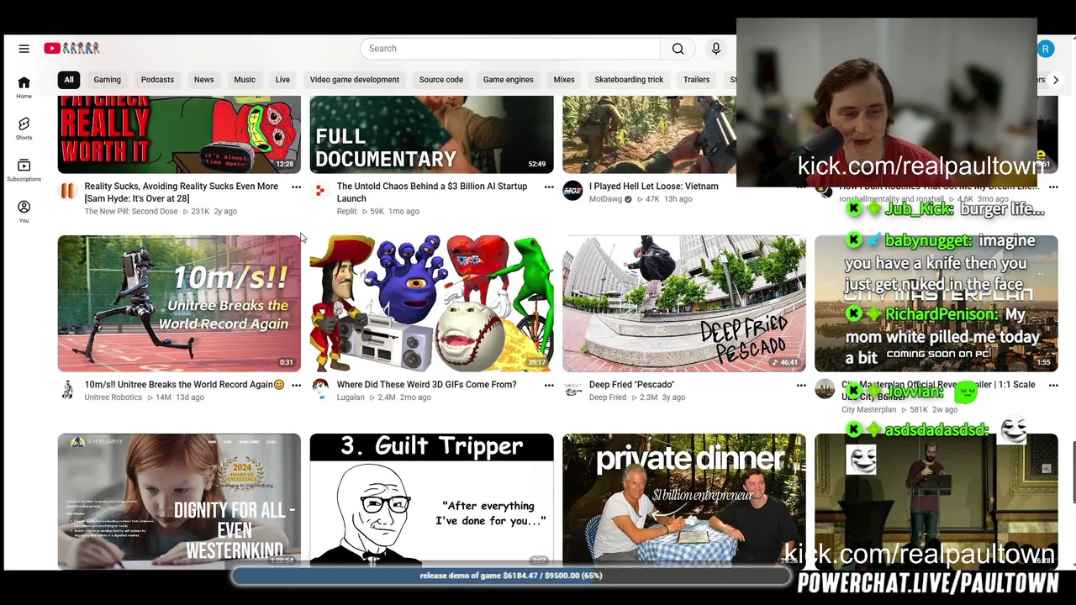Image resolution: width=1076 pixels, height=605 pixels.
Task: Click MoiDawg channel name
Action: click(605, 199)
